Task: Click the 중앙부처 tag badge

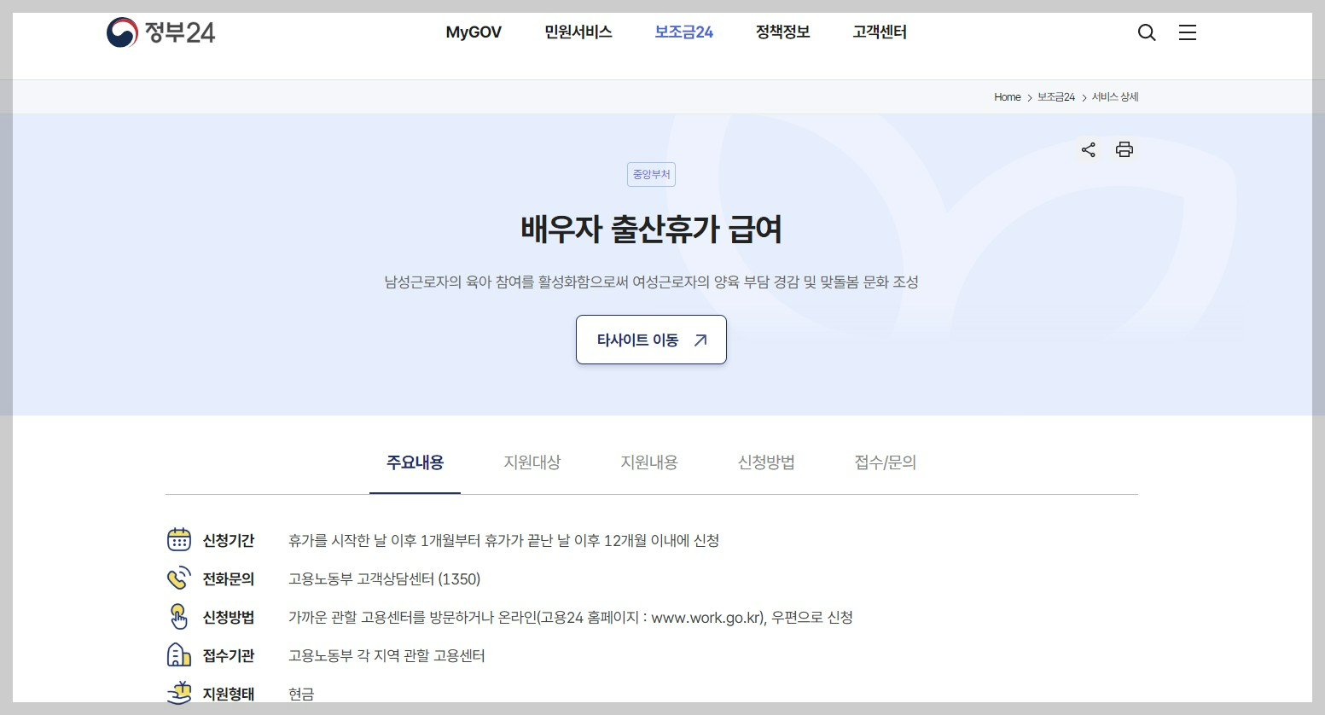Action: click(652, 174)
